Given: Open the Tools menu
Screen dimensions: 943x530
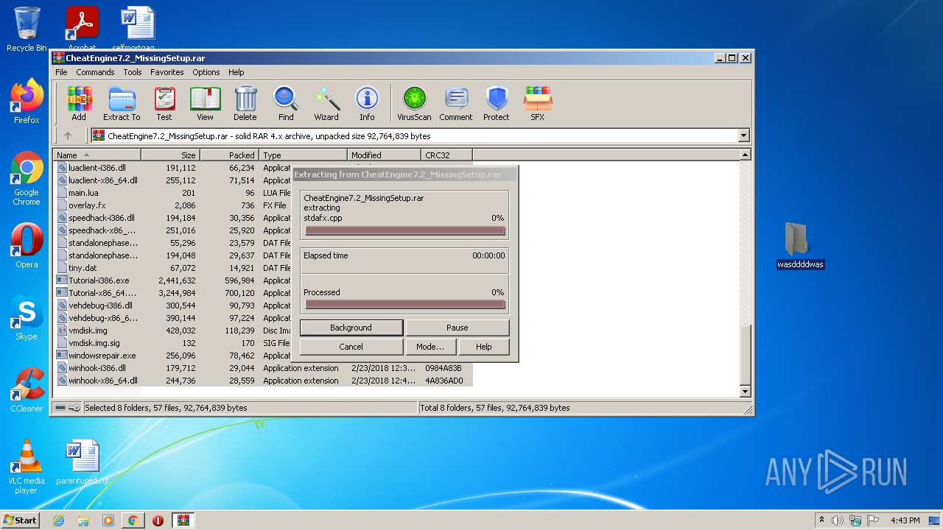Looking at the screenshot, I should tap(133, 72).
